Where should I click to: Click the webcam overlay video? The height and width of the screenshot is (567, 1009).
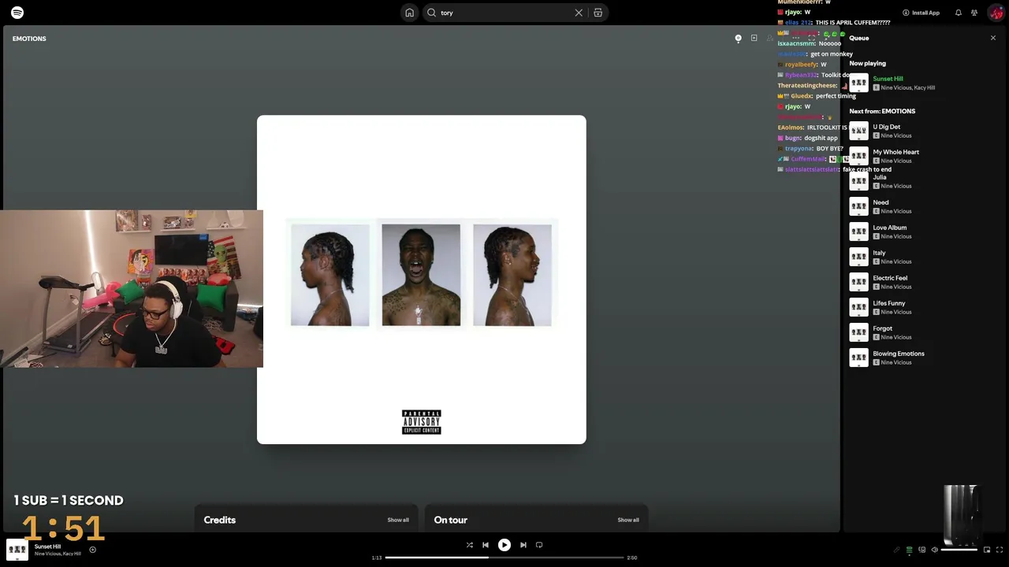coord(132,288)
